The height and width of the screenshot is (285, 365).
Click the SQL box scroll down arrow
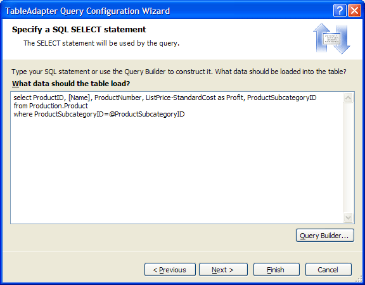(349, 217)
